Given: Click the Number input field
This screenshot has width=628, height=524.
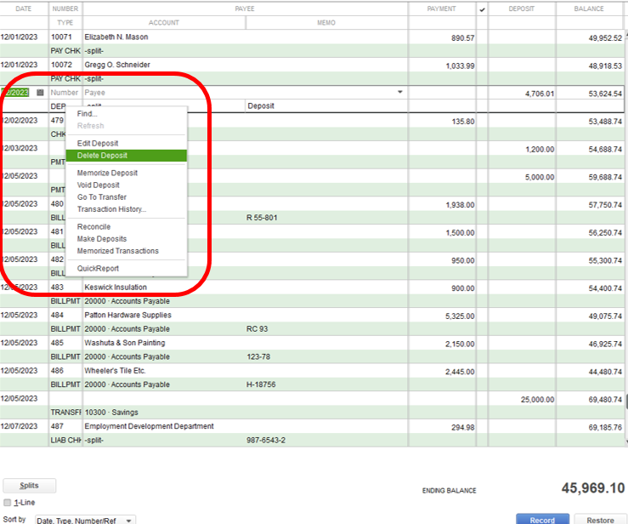Looking at the screenshot, I should [65, 93].
